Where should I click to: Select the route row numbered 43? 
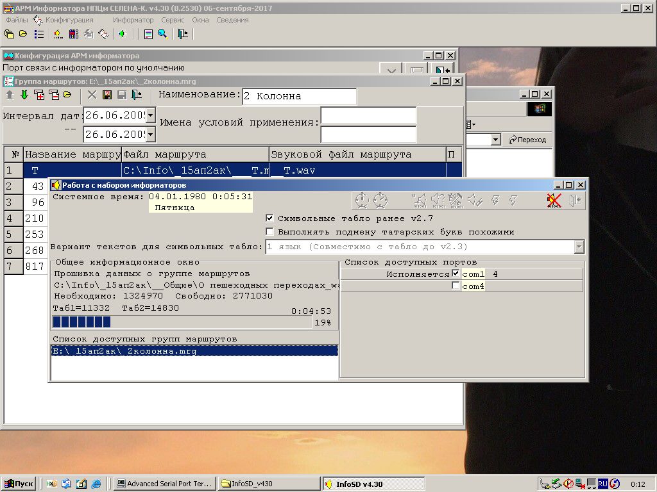click(x=25, y=186)
